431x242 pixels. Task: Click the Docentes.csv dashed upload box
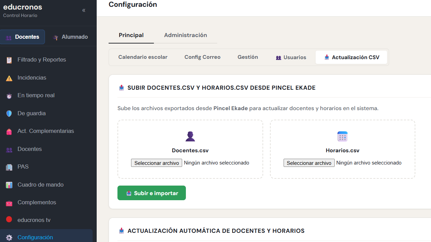click(190, 149)
